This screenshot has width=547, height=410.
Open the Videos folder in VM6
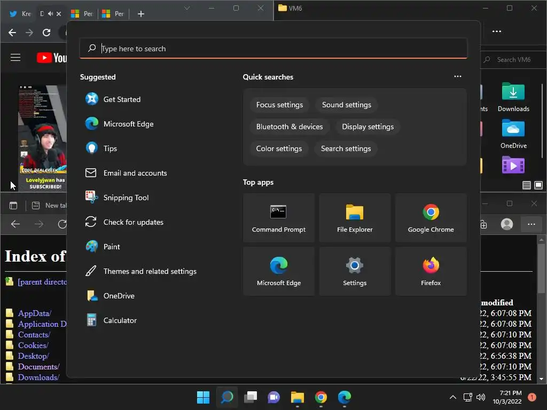pos(513,164)
